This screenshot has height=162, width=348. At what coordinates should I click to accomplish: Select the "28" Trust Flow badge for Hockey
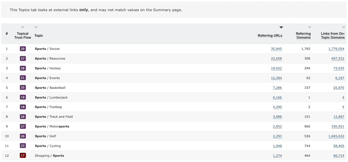pos(23,68)
